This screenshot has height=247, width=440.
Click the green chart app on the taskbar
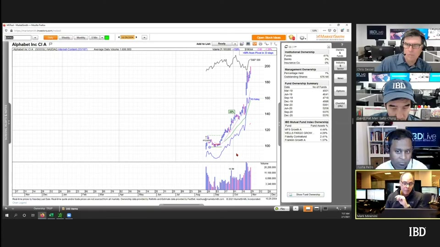60,215
